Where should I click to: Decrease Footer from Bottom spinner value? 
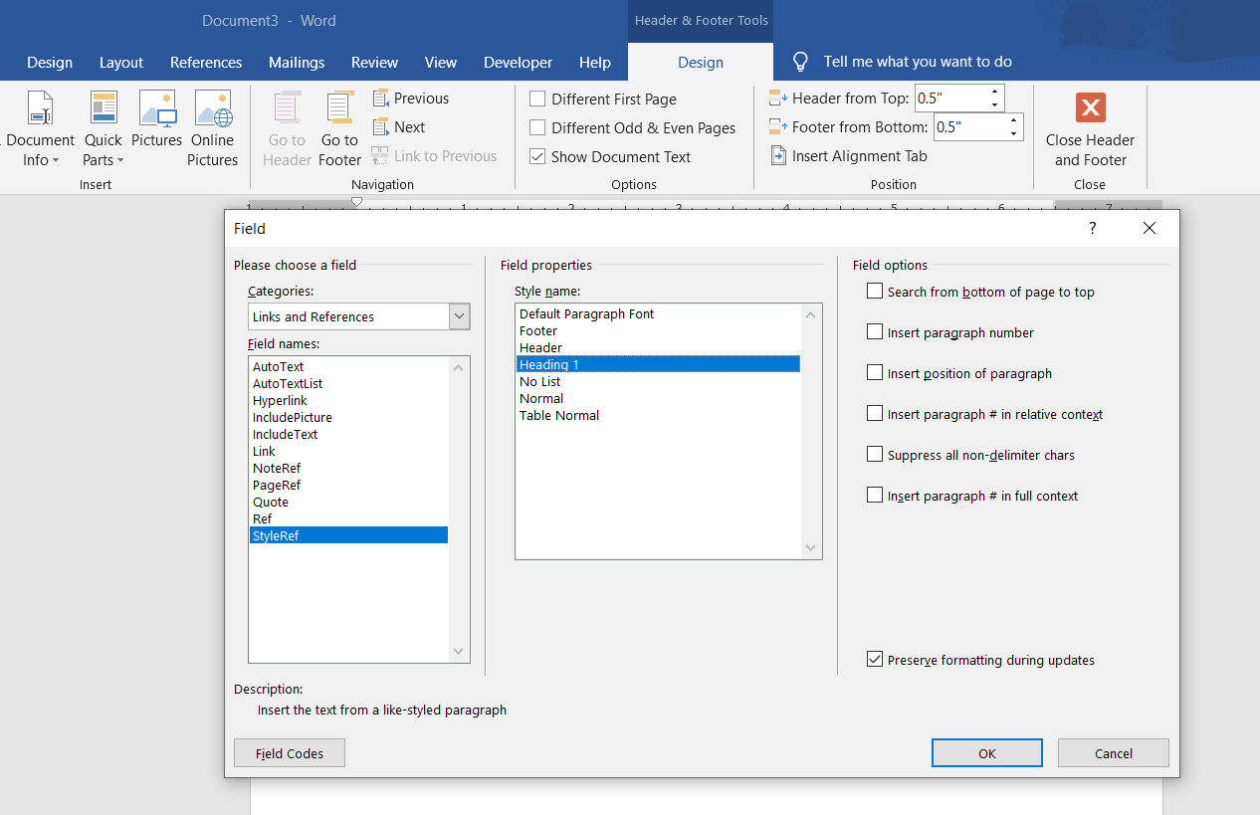click(x=1013, y=133)
